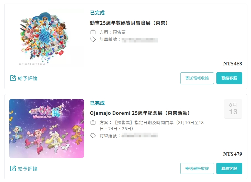
Task: Open the Digimon Adventure exhibition thumbnail image
Action: [47, 38]
